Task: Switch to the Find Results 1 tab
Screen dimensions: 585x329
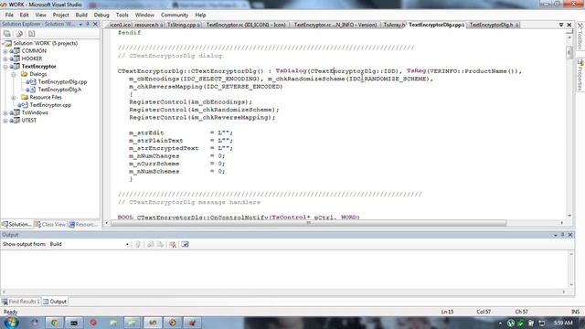Action: coord(21,302)
